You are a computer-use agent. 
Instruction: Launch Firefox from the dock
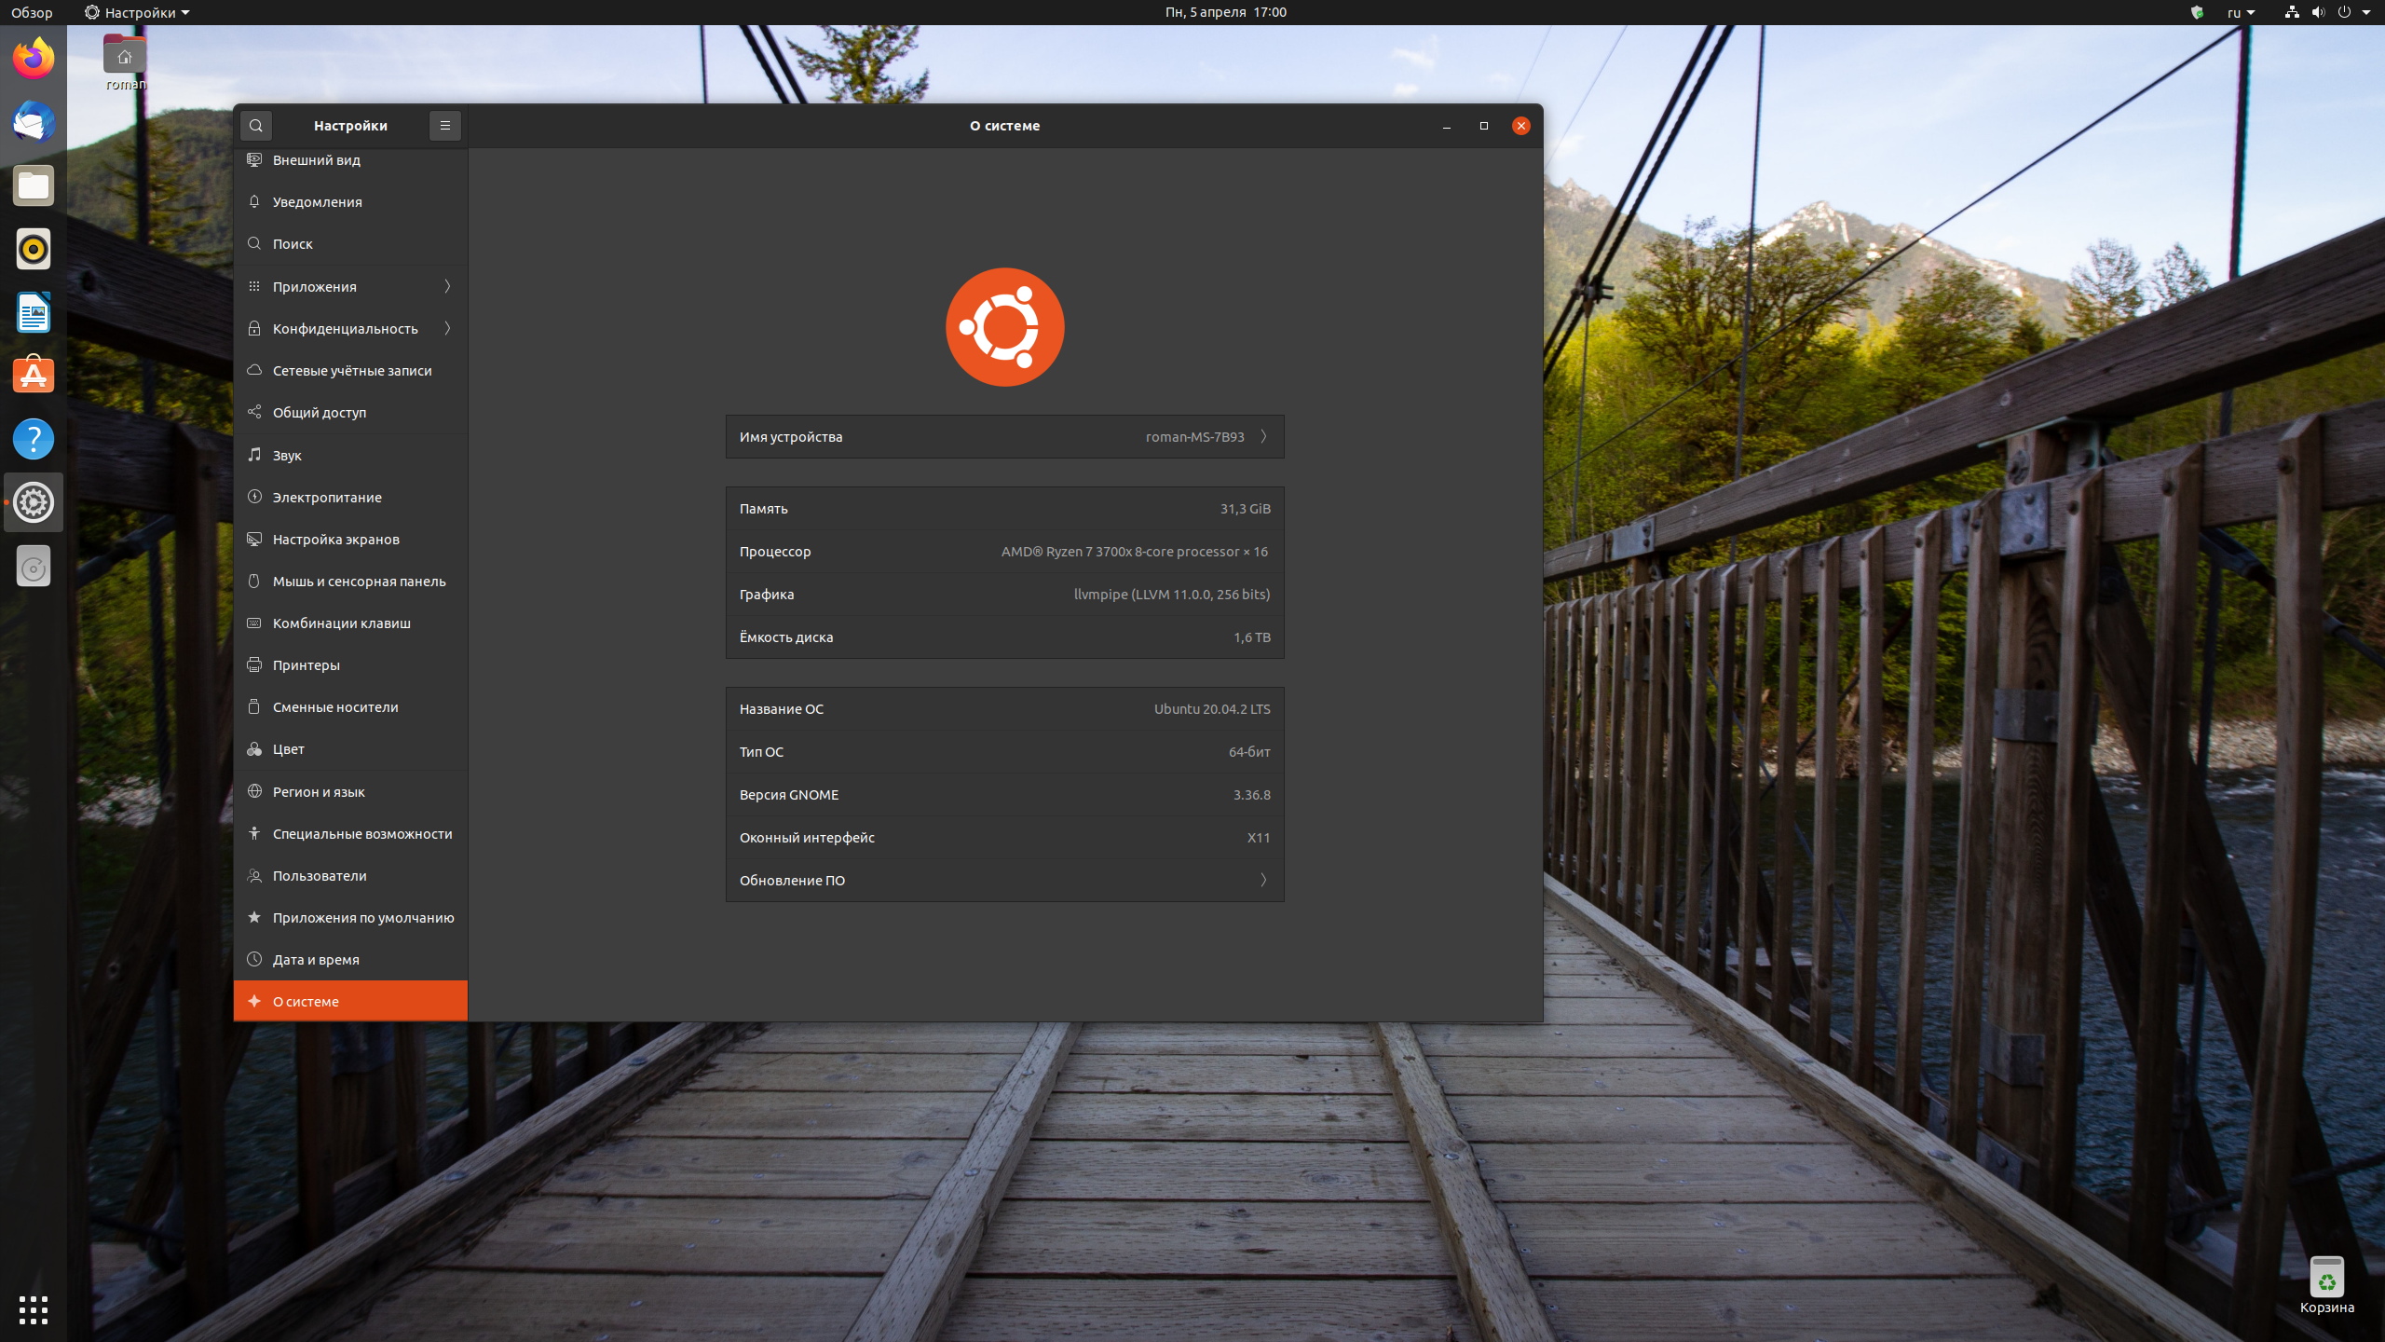34,59
